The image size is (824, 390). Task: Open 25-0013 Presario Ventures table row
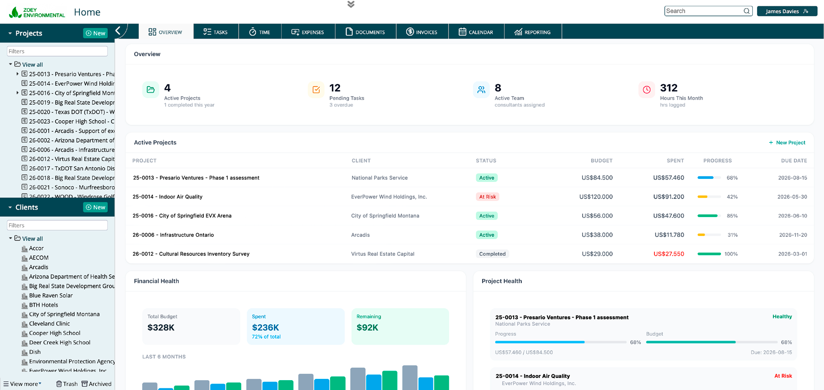coord(470,178)
